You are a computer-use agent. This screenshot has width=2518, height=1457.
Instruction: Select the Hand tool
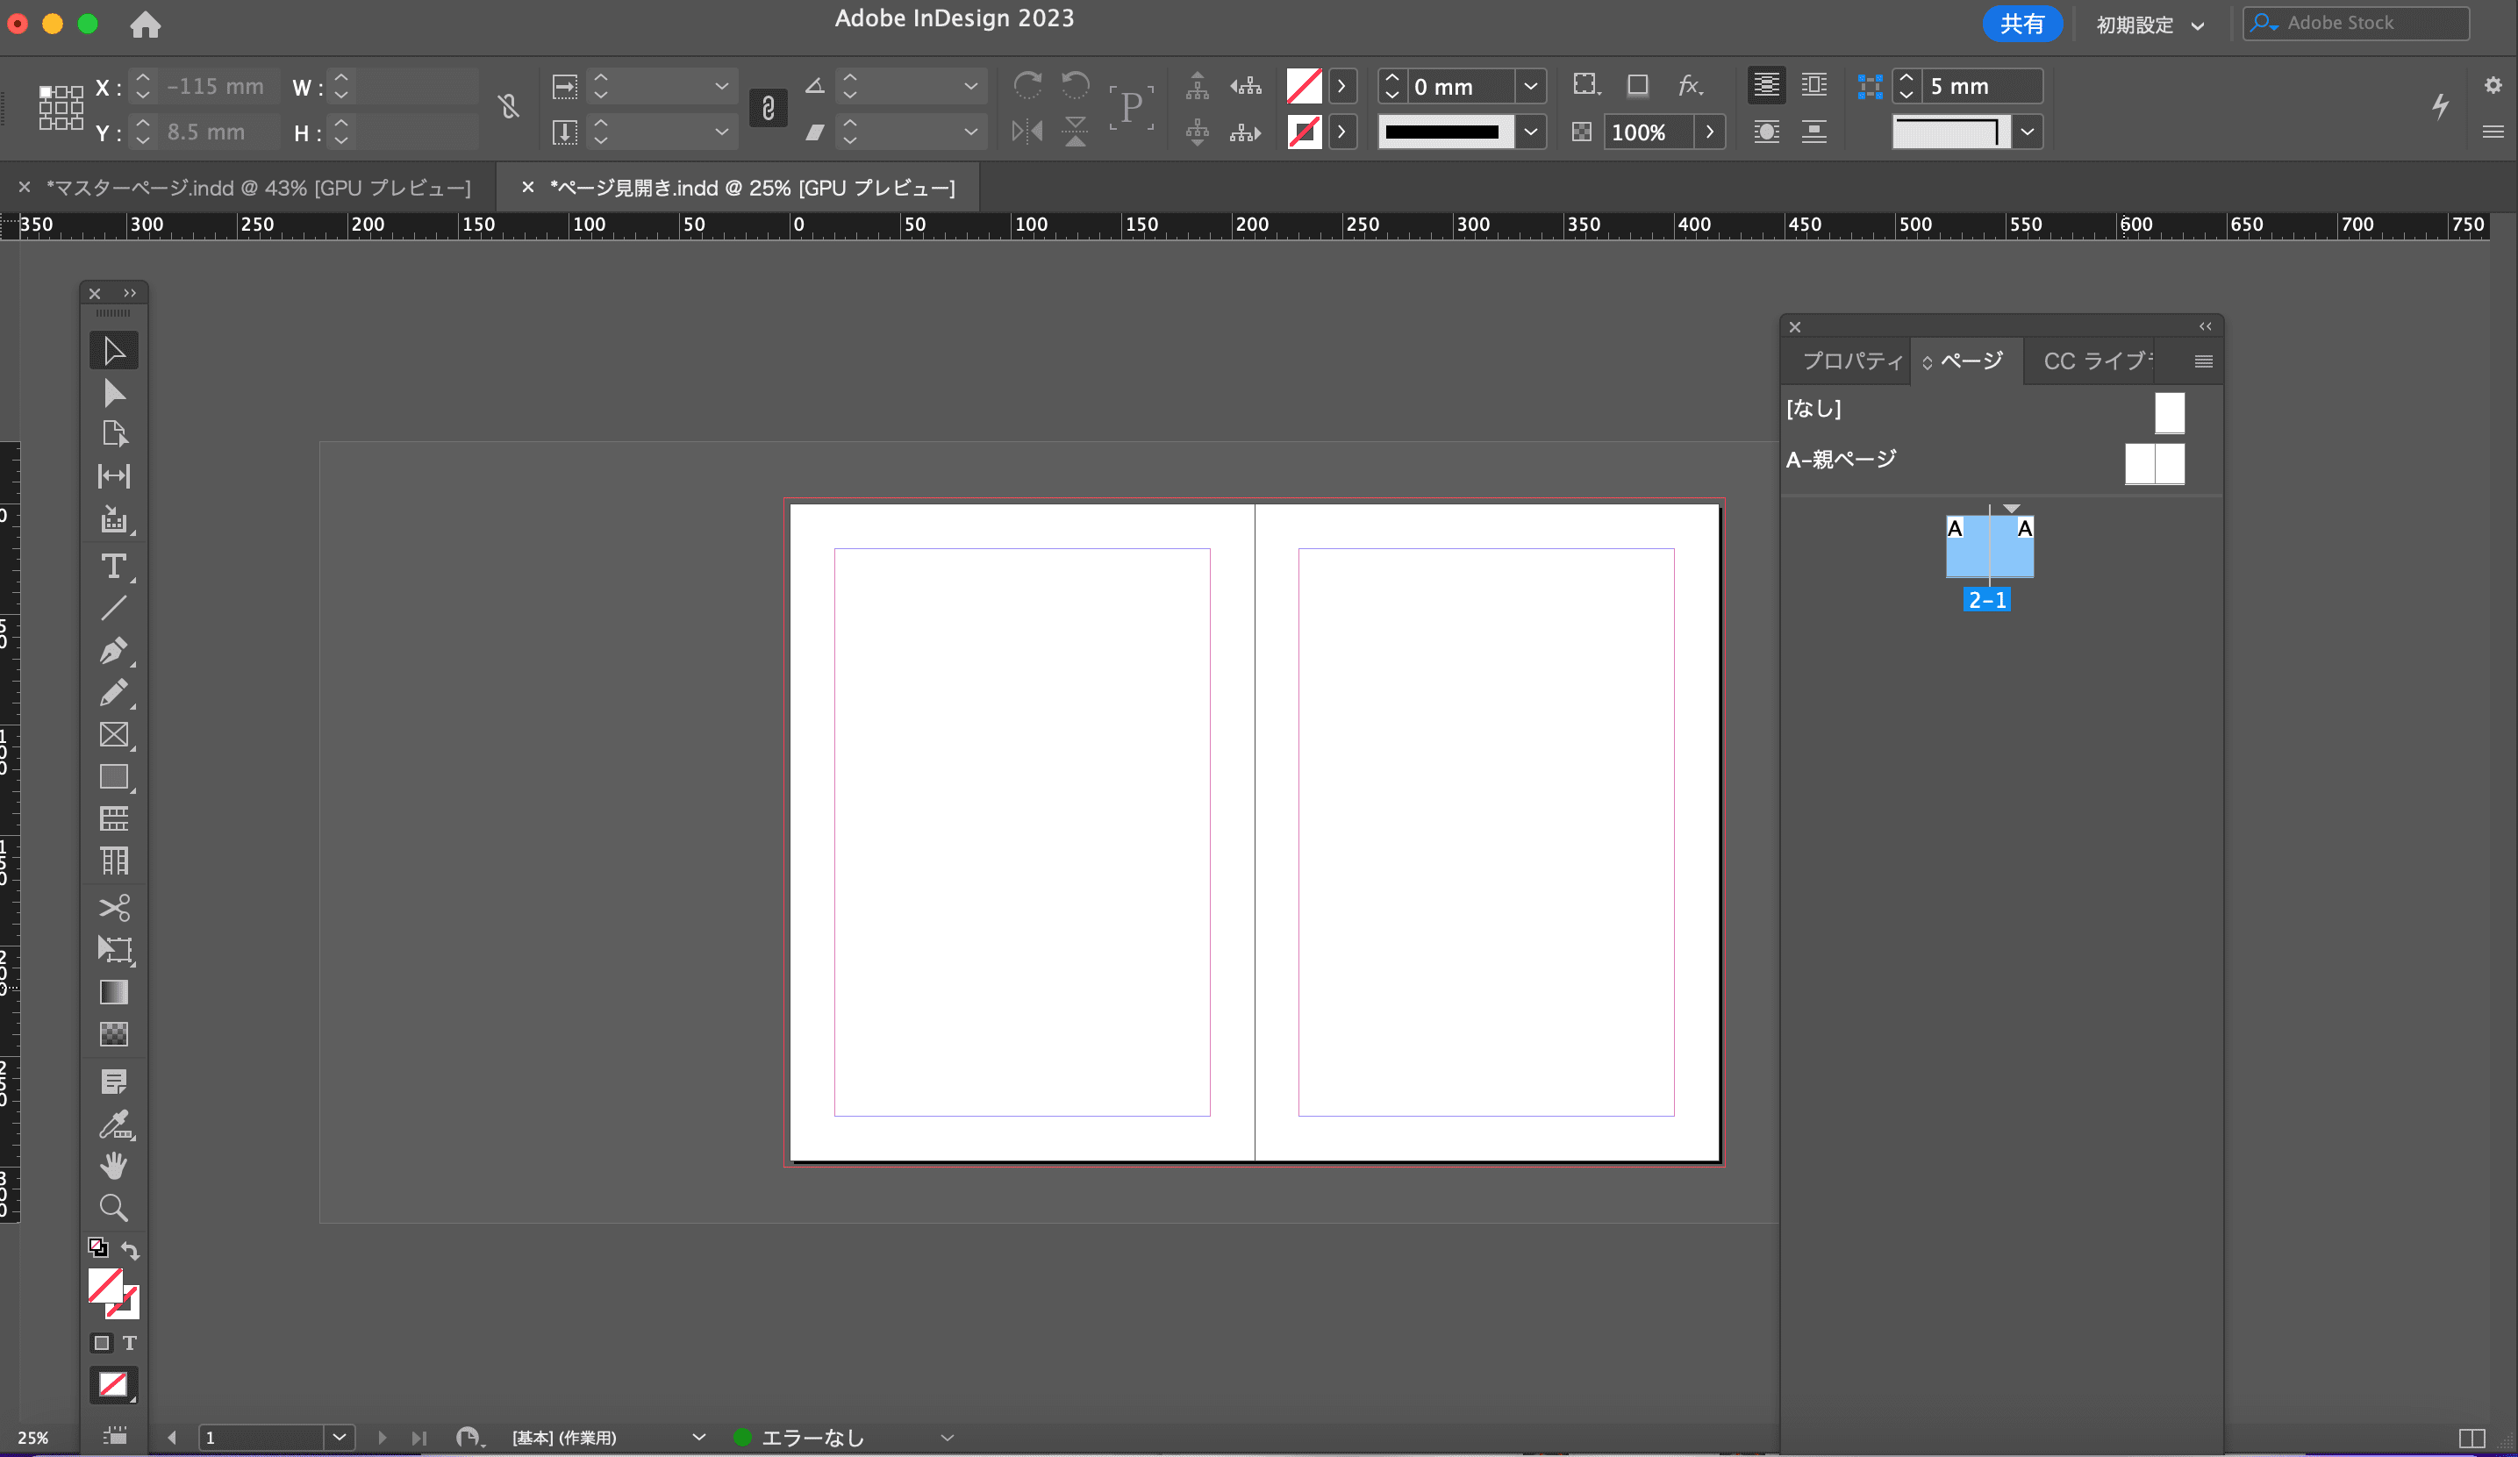coord(114,1165)
